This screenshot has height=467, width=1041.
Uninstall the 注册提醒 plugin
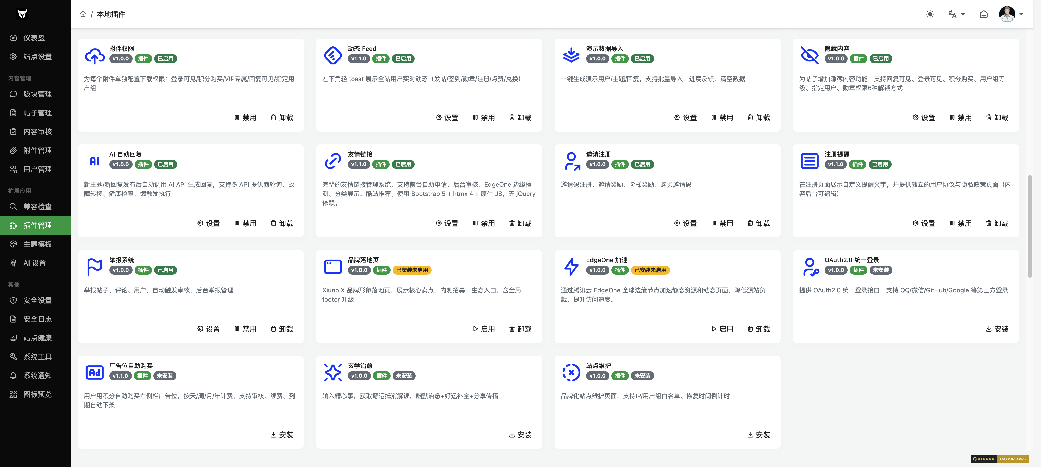coord(997,223)
